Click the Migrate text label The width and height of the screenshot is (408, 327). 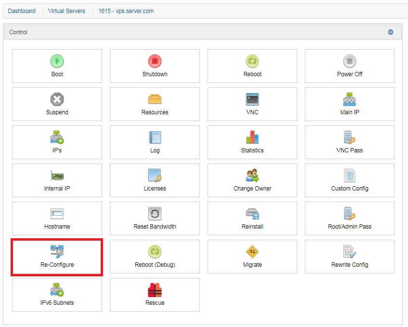click(252, 264)
